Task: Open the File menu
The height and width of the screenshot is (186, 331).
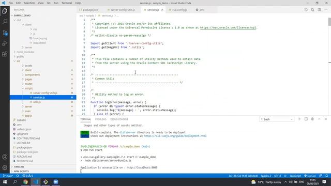Action: tap(10, 3)
